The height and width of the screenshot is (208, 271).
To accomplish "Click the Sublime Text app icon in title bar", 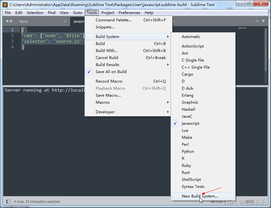I will tap(5, 5).
